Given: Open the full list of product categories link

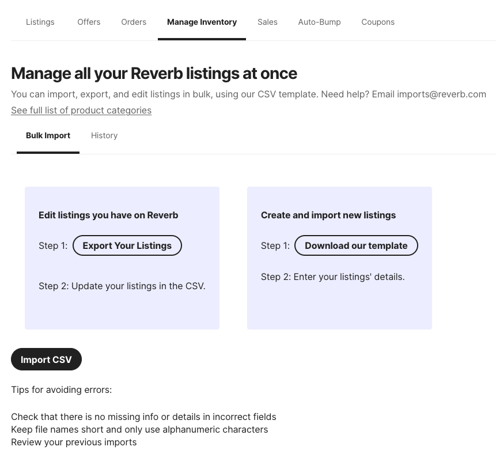Looking at the screenshot, I should [x=81, y=110].
